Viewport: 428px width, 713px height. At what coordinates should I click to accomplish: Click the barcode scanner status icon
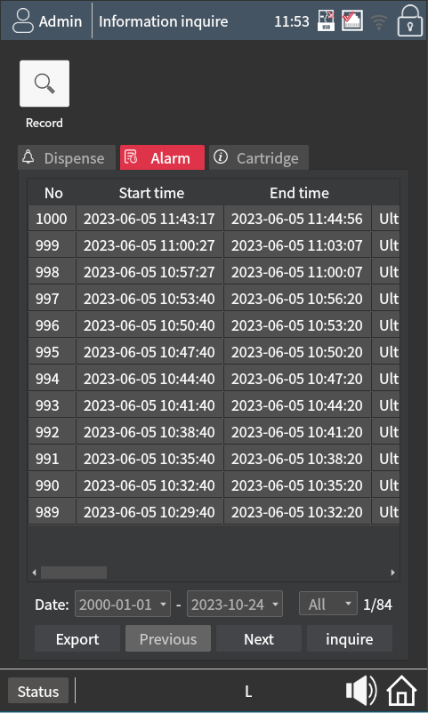(352, 21)
